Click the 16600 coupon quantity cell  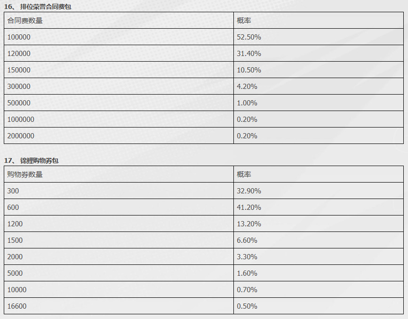pyautogui.click(x=119, y=306)
